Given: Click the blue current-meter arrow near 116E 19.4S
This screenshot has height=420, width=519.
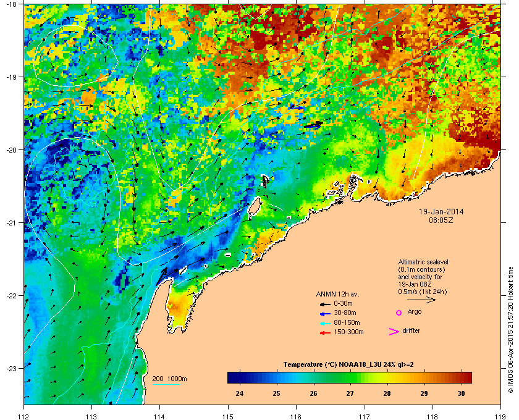Looking at the screenshot, I should tap(297, 107).
